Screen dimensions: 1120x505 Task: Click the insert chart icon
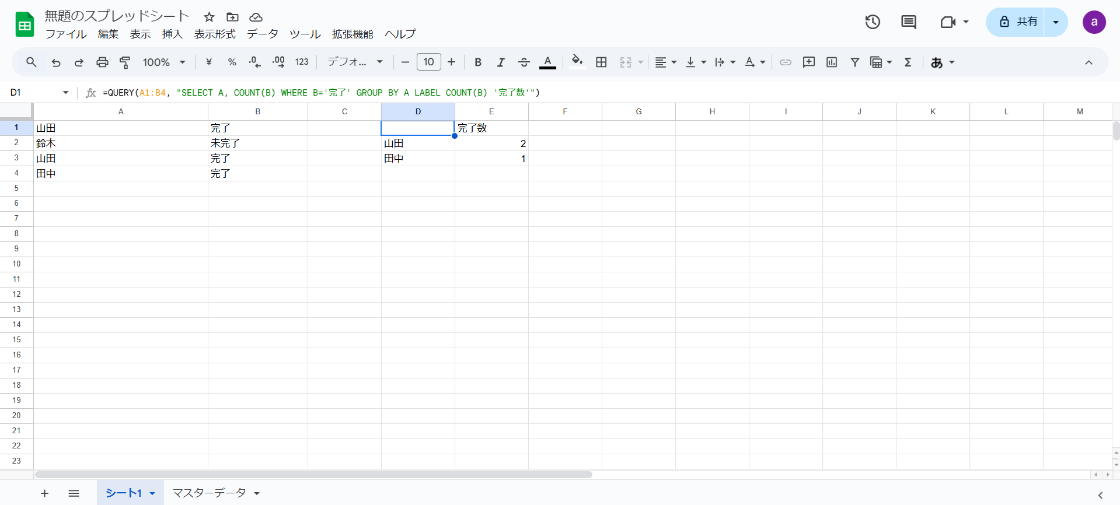click(832, 62)
